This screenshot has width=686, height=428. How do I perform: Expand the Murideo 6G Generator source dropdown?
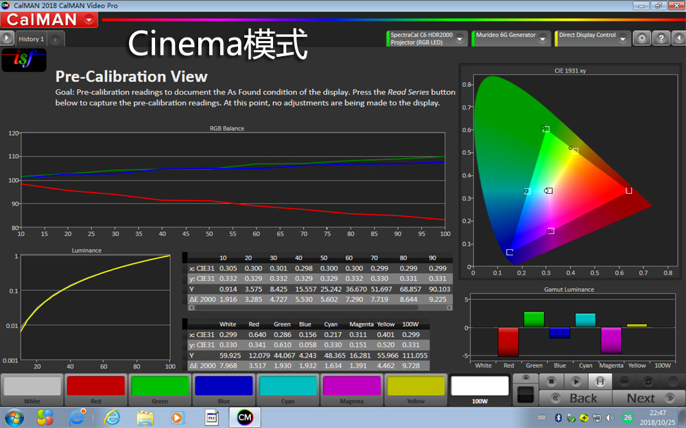[x=543, y=38]
